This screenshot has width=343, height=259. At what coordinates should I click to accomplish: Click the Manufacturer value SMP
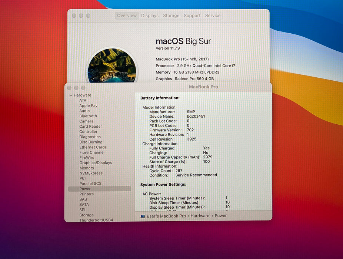[191, 112]
